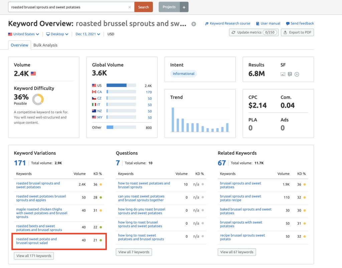Viewport: 342px width, 268px height.
Task: Open 'maple roasted chicken thighs' keyword link
Action: (42, 213)
